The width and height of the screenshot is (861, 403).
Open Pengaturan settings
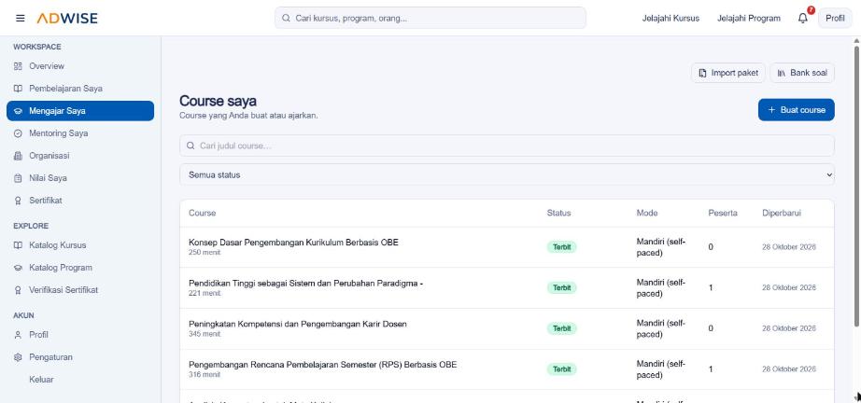coord(80,357)
